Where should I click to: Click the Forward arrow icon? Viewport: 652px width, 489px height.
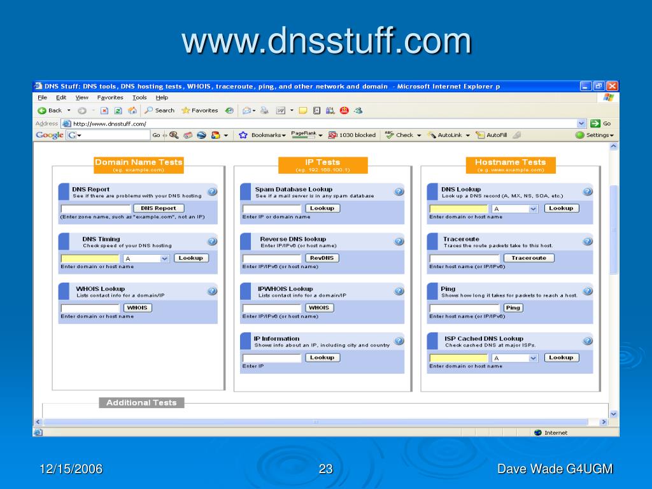(82, 111)
